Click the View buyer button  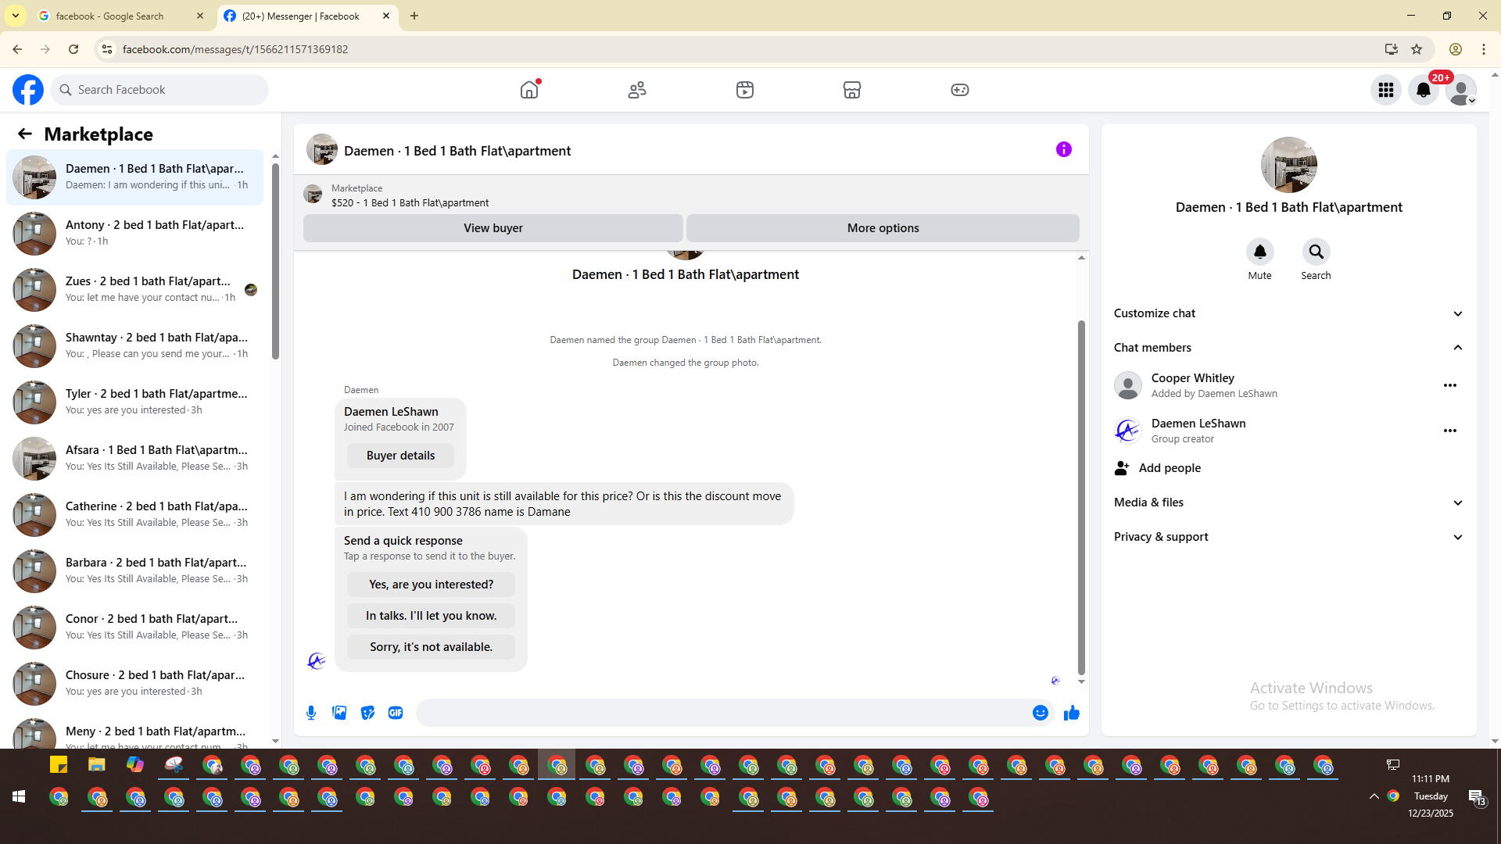tap(493, 228)
